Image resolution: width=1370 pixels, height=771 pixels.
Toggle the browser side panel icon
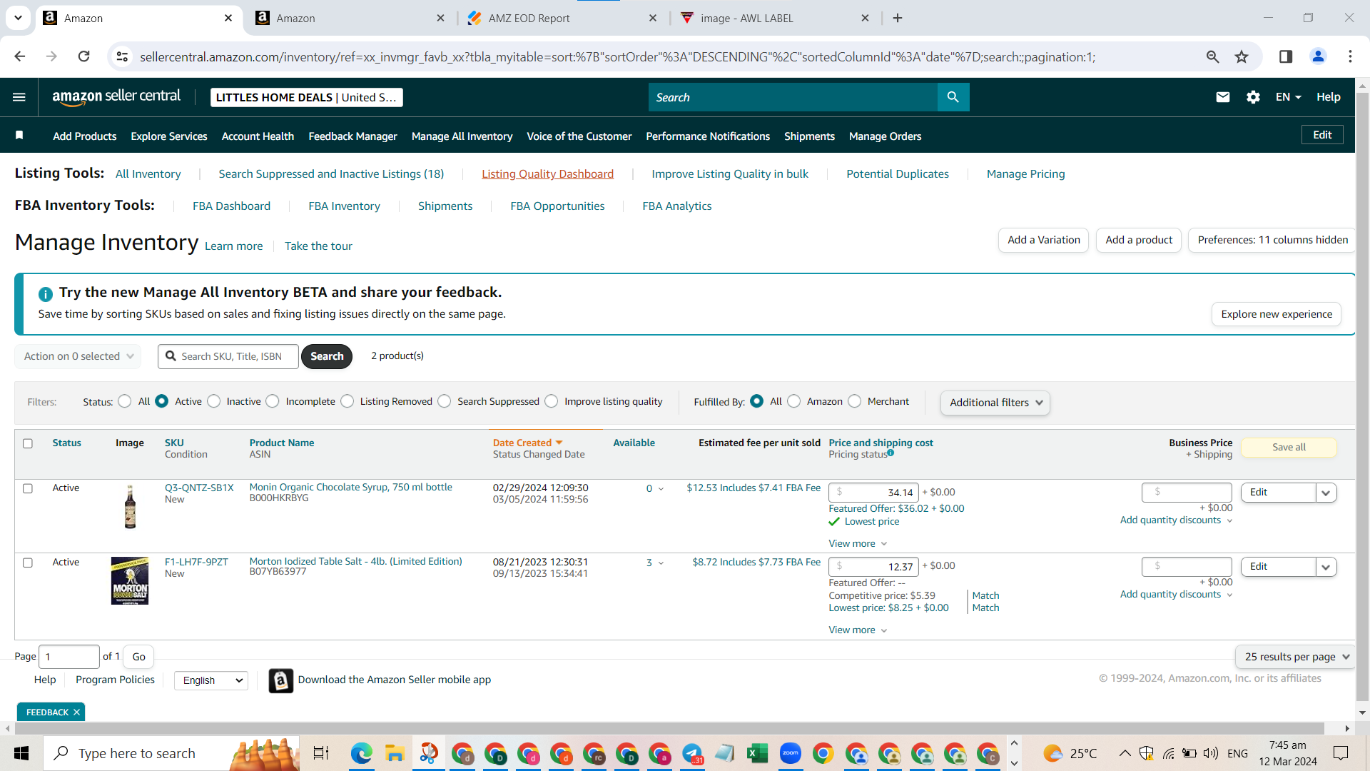pyautogui.click(x=1286, y=56)
